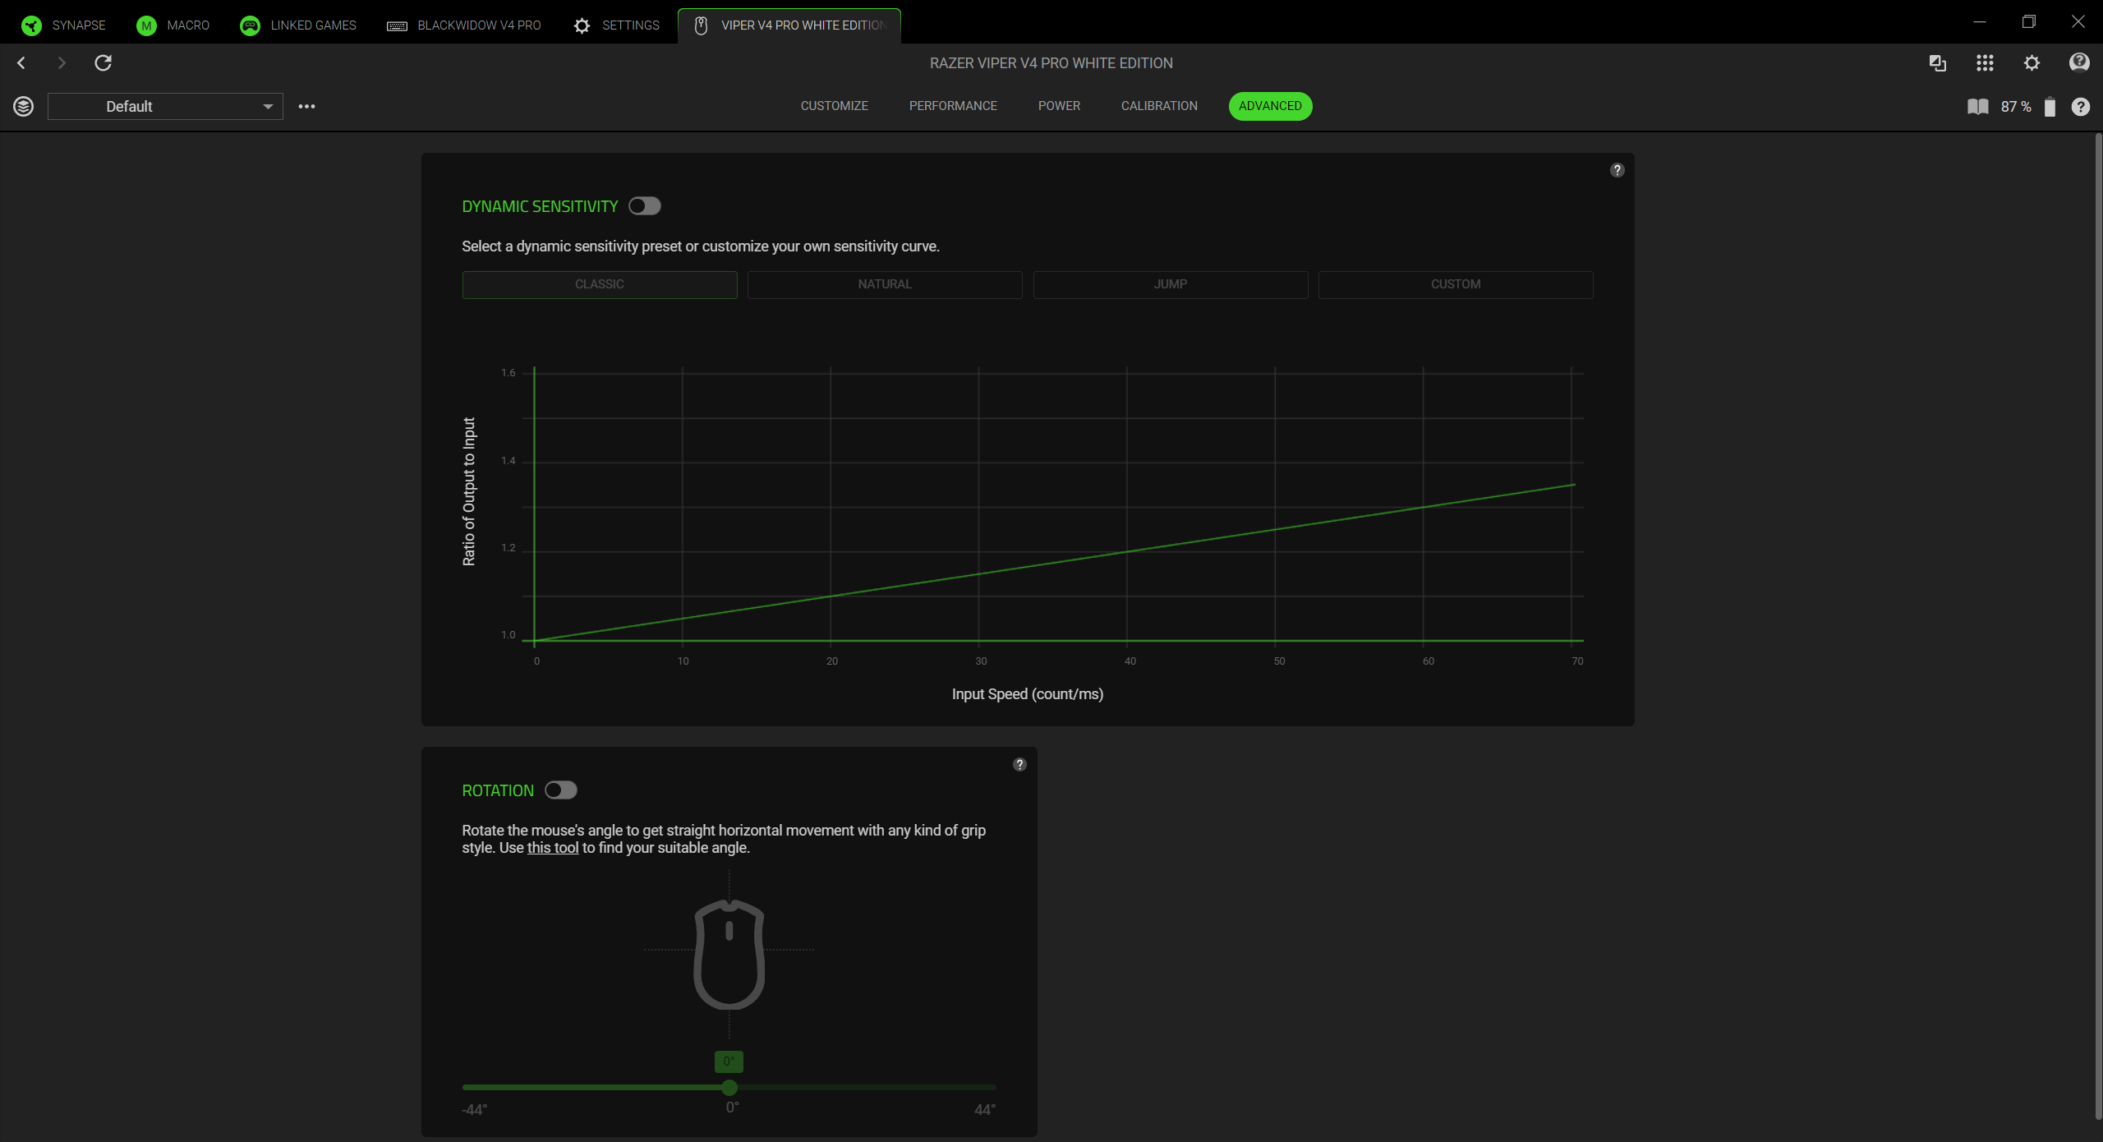Screen dimensions: 2103x1142
Task: Switch to the Performance tab
Action: coord(952,105)
